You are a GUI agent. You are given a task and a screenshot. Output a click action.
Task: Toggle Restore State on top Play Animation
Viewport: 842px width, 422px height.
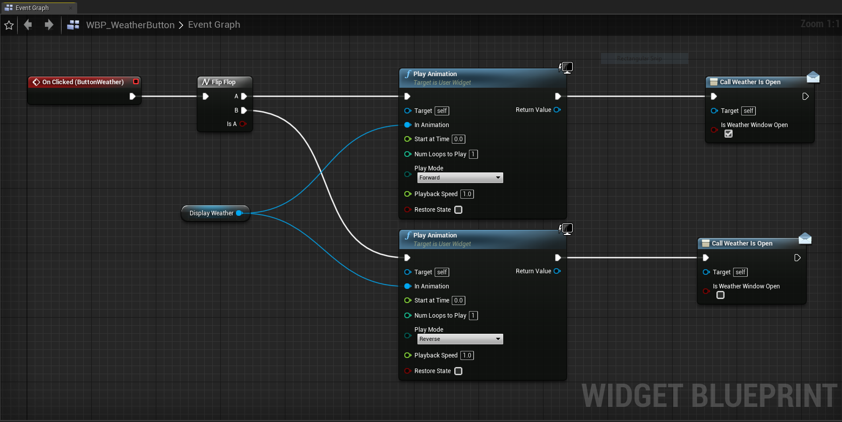pos(458,210)
